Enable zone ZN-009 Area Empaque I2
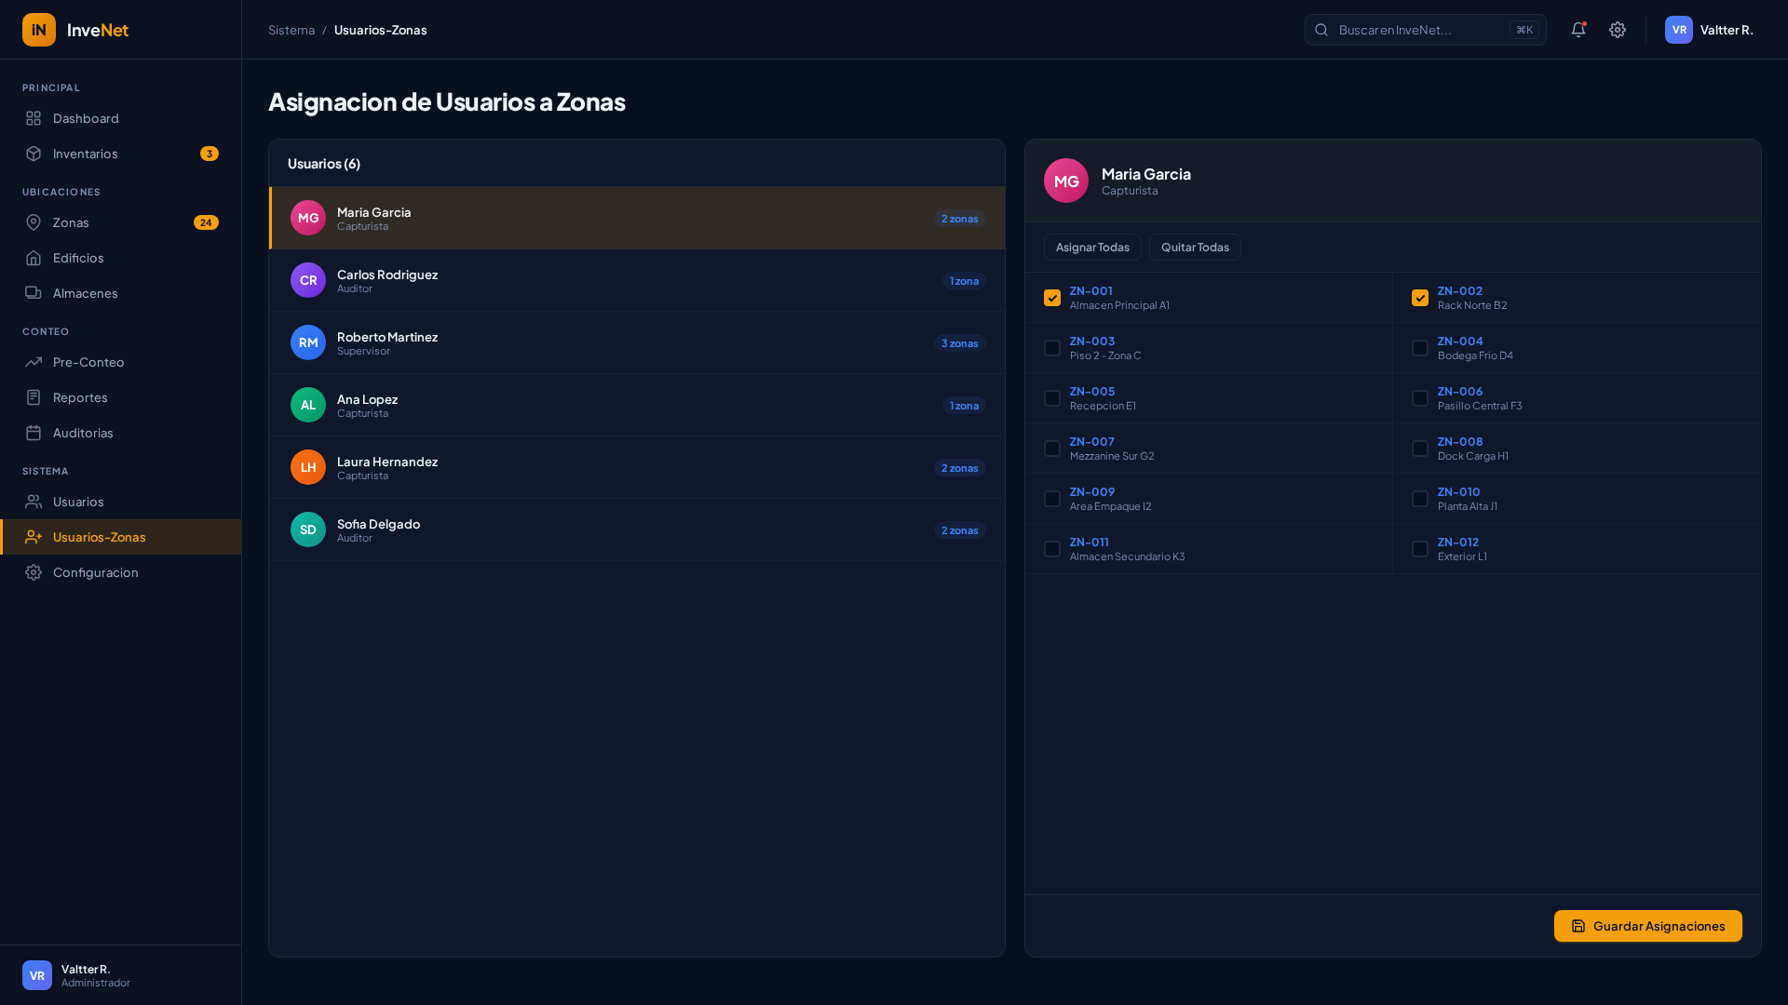 point(1052,499)
